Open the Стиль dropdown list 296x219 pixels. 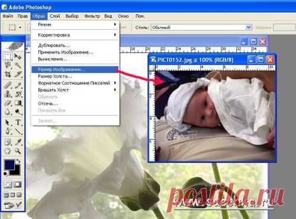tap(249, 27)
